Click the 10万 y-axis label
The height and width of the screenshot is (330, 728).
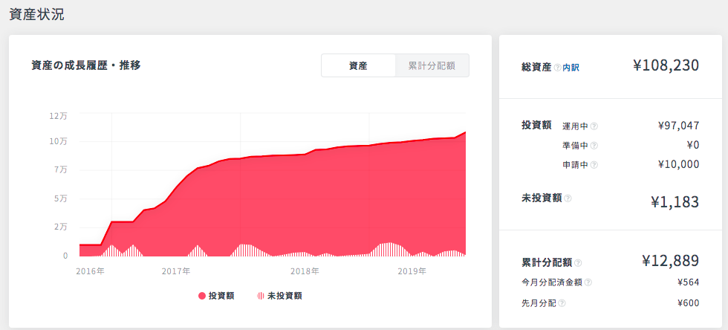[x=59, y=140]
